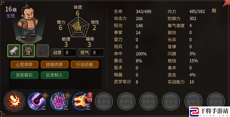Click the 怒气 value field
Viewport: 230px width, 117px height.
[91, 53]
